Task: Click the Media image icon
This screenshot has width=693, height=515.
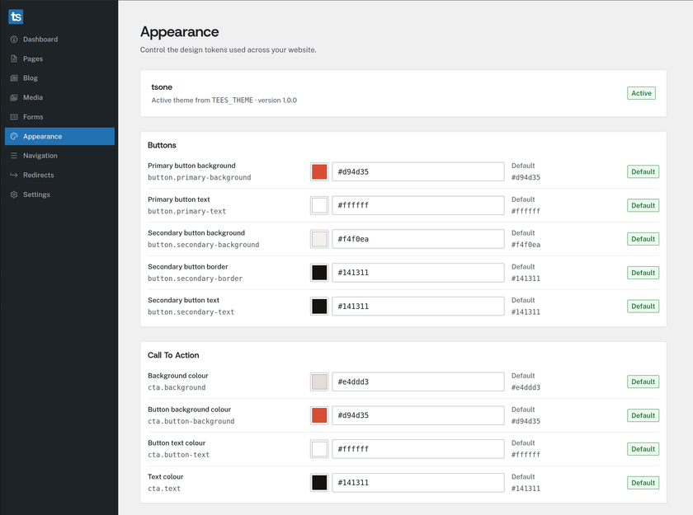Action: click(x=14, y=97)
